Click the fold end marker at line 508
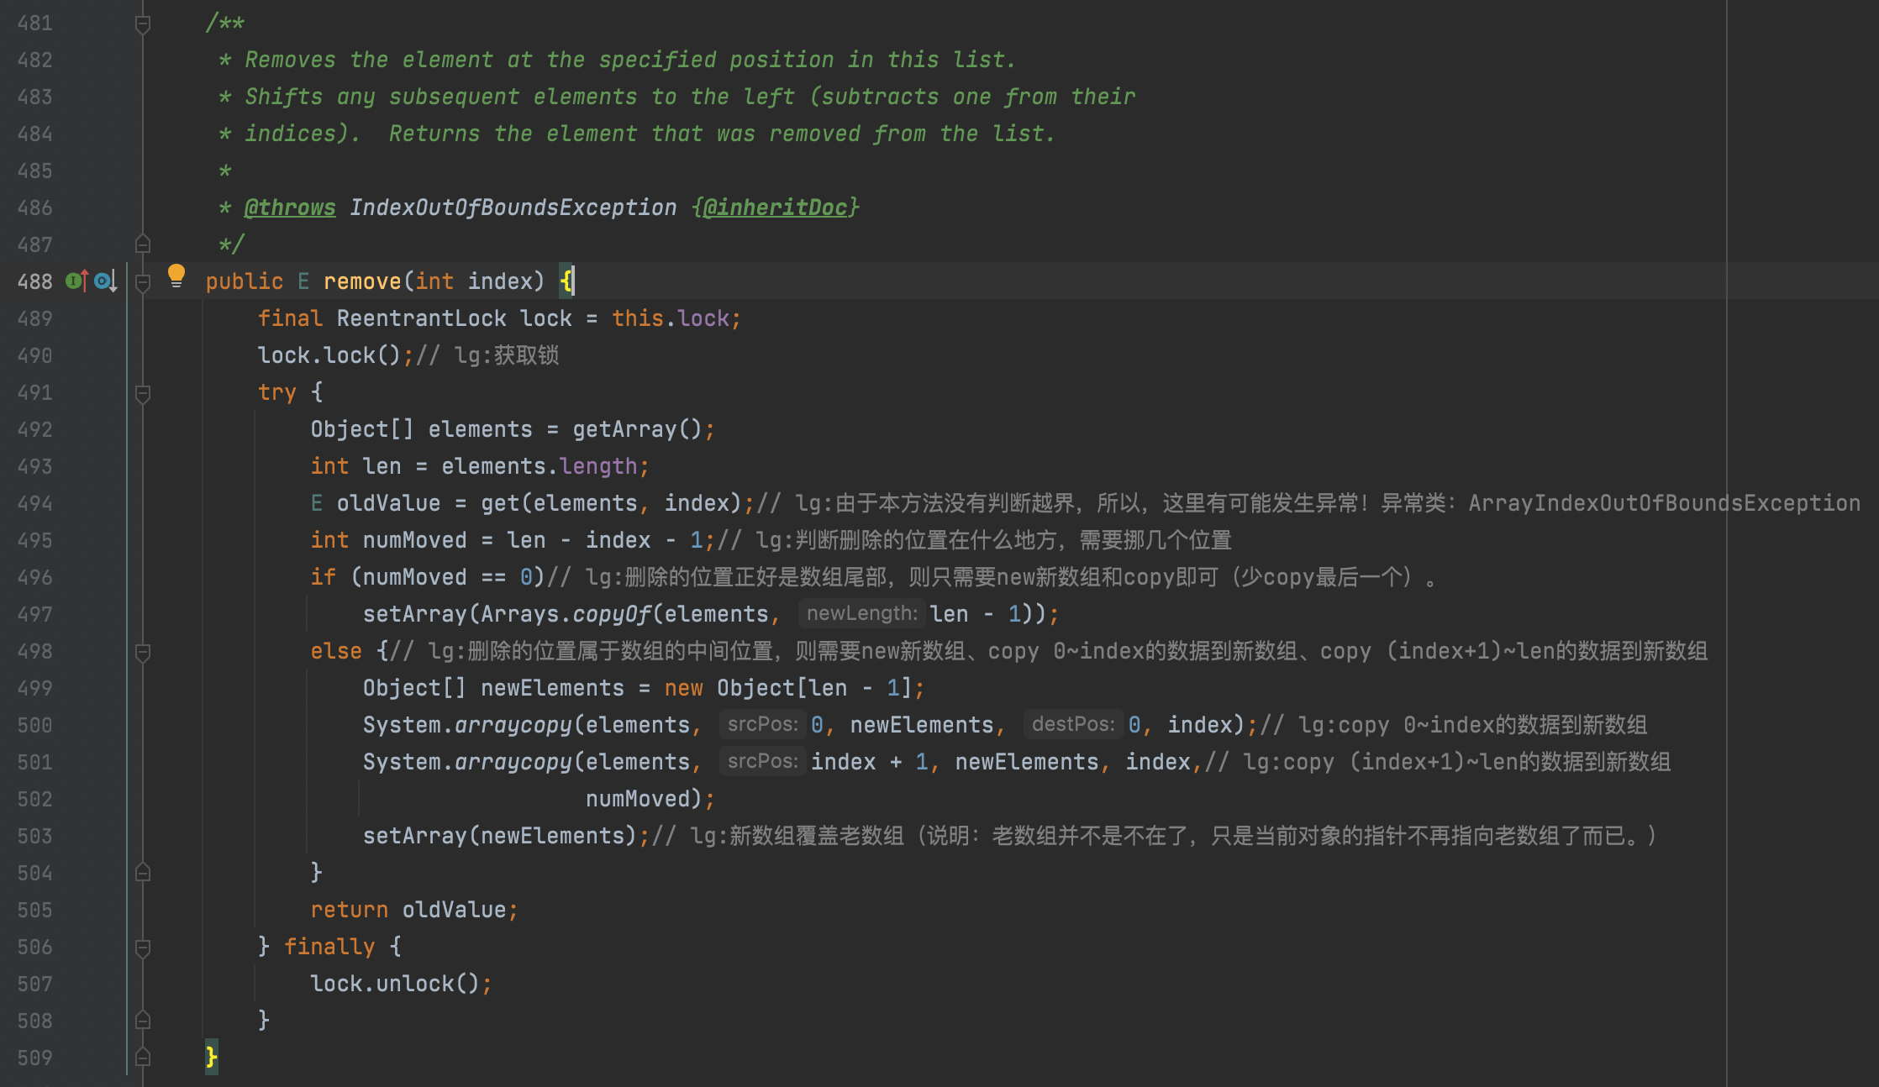The height and width of the screenshot is (1087, 1879). 143,1020
